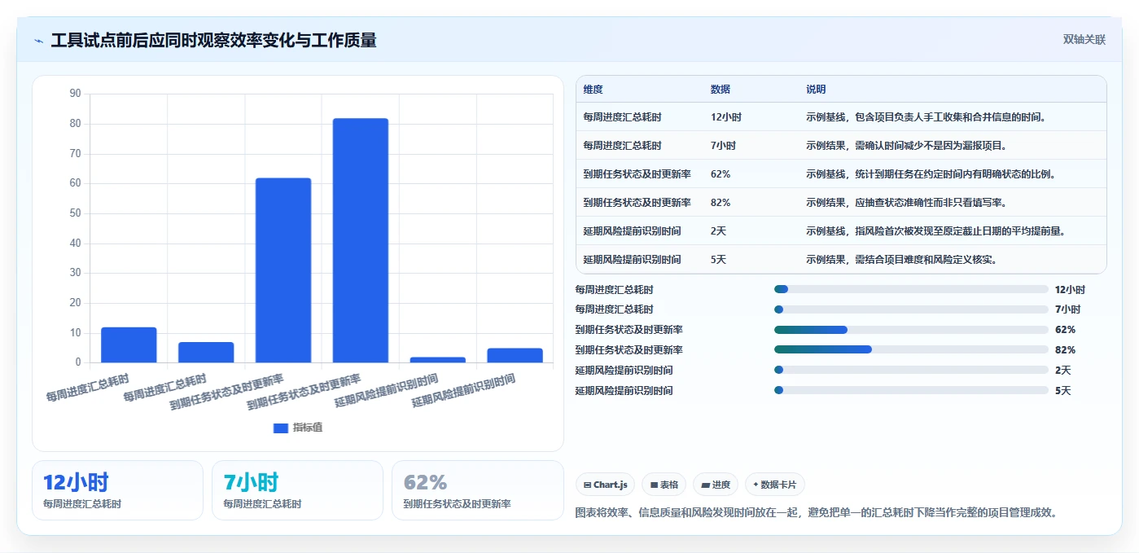1139x553 pixels.
Task: Click the 50 tick on the chart y-axis
Action: pyautogui.click(x=76, y=213)
